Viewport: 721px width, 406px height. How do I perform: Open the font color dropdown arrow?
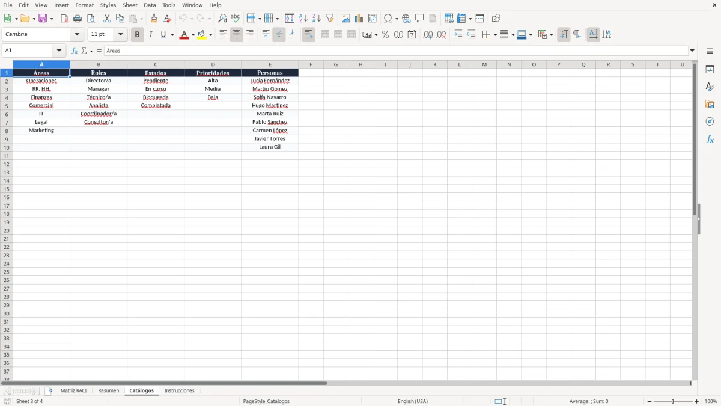[193, 35]
